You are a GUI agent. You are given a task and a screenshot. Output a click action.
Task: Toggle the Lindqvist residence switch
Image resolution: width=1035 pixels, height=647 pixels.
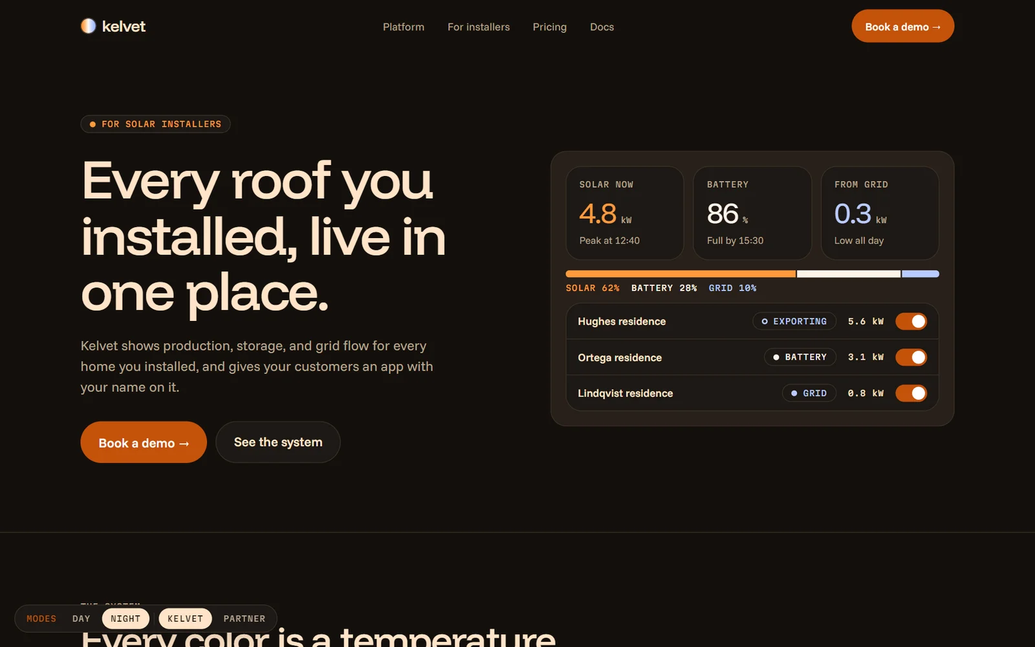(911, 393)
